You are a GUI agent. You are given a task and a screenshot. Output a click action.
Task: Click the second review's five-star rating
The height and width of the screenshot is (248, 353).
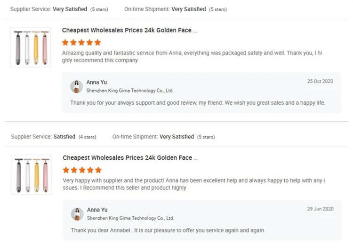pos(82,170)
